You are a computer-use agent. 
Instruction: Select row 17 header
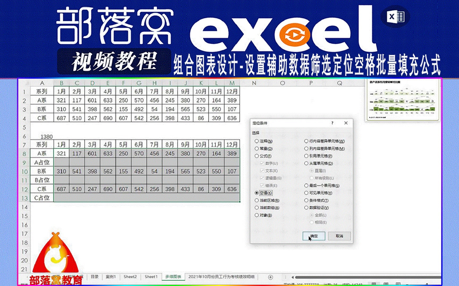[x=24, y=234]
